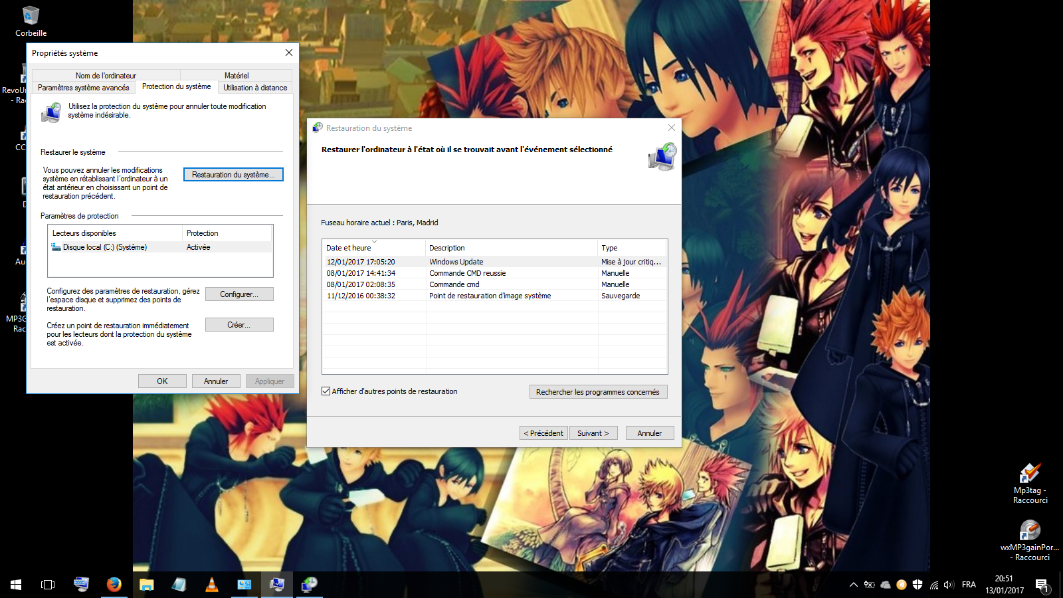Open the clock showing 20:51
Image resolution: width=1063 pixels, height=598 pixels.
pyautogui.click(x=1004, y=585)
